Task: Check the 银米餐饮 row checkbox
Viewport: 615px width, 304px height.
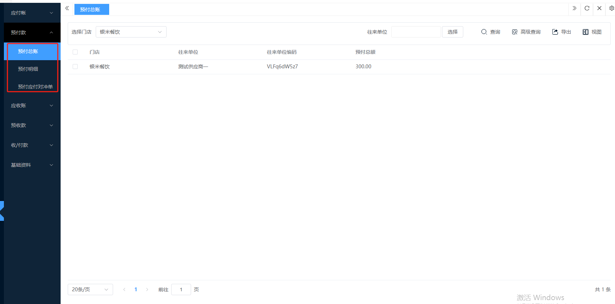Action: point(75,67)
